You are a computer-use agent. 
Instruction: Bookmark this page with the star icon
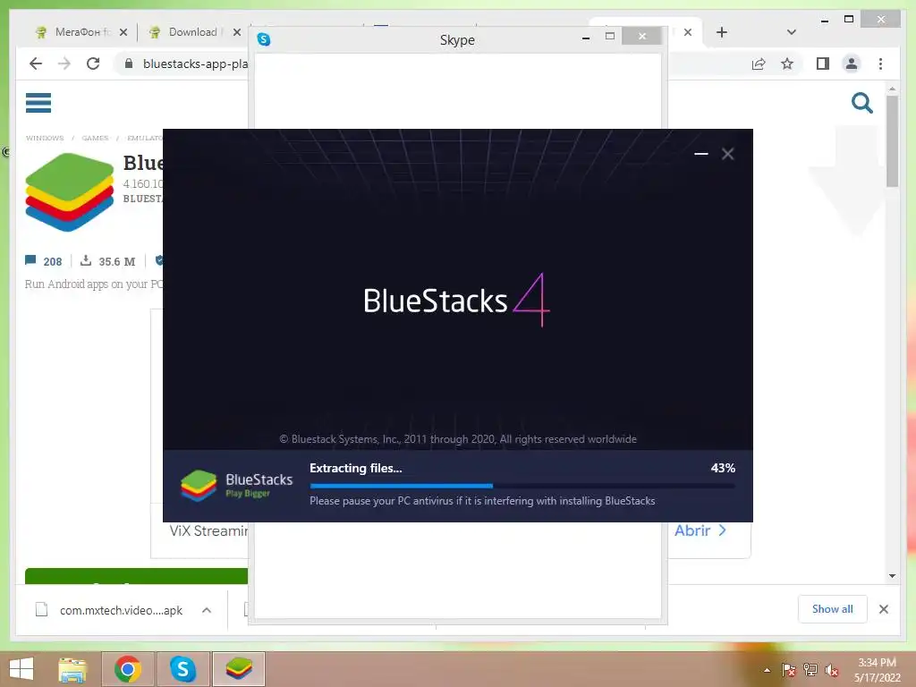[x=787, y=64]
